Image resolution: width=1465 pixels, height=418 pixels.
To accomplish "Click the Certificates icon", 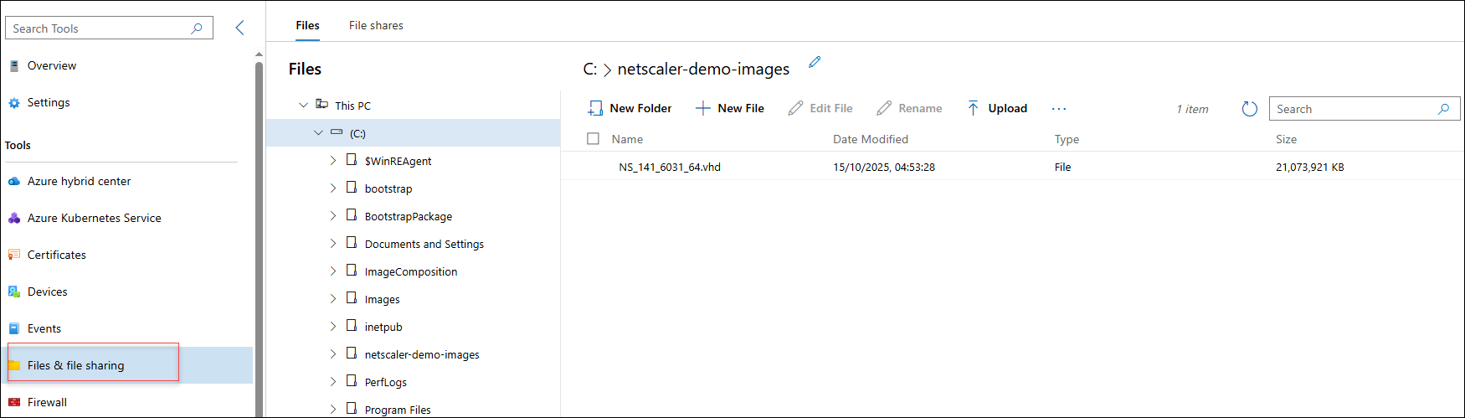I will pyautogui.click(x=14, y=255).
